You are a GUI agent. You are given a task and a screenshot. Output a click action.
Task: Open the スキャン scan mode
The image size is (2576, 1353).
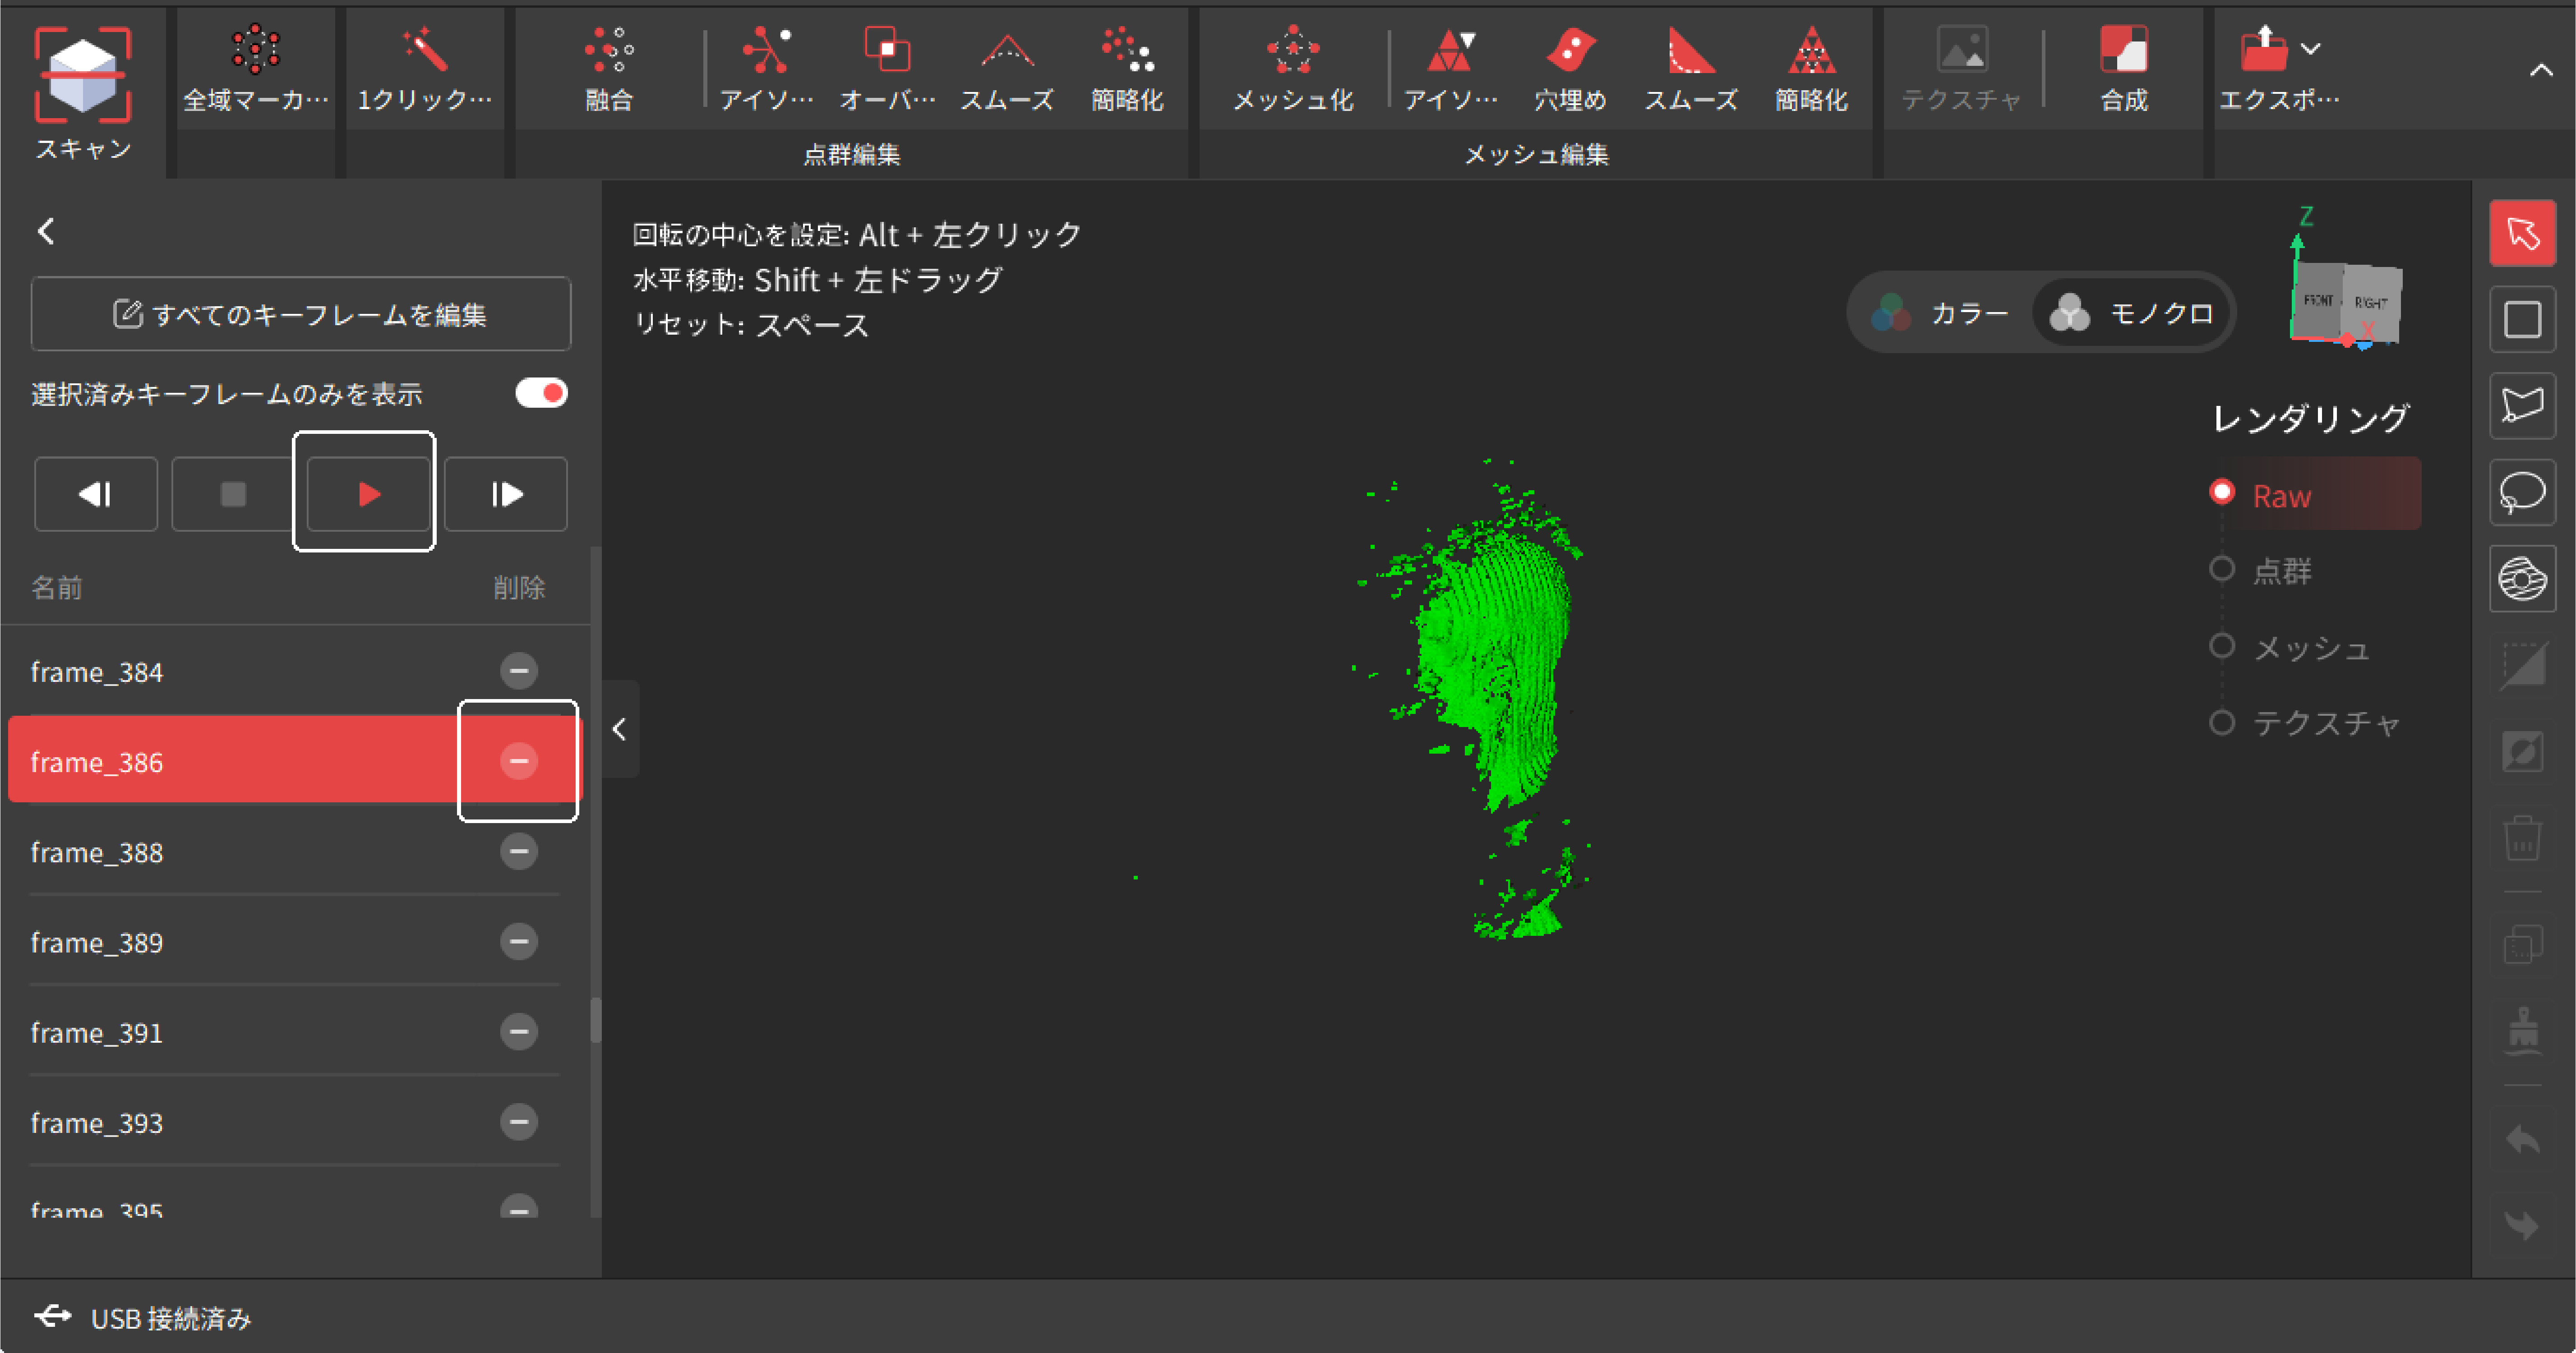[83, 92]
